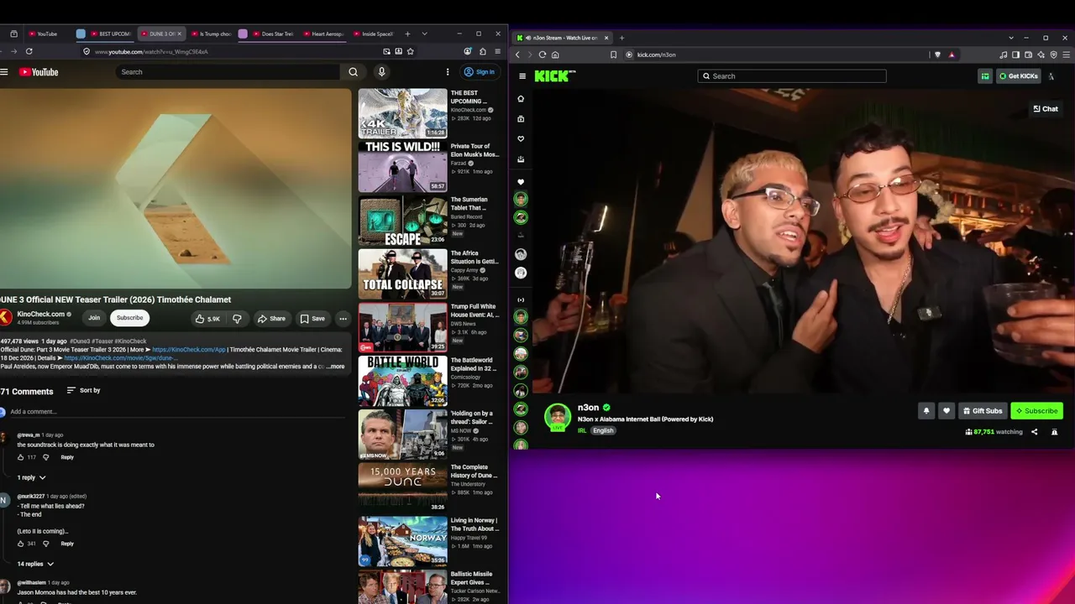Subscribe to n3on on Kick

[1036, 411]
